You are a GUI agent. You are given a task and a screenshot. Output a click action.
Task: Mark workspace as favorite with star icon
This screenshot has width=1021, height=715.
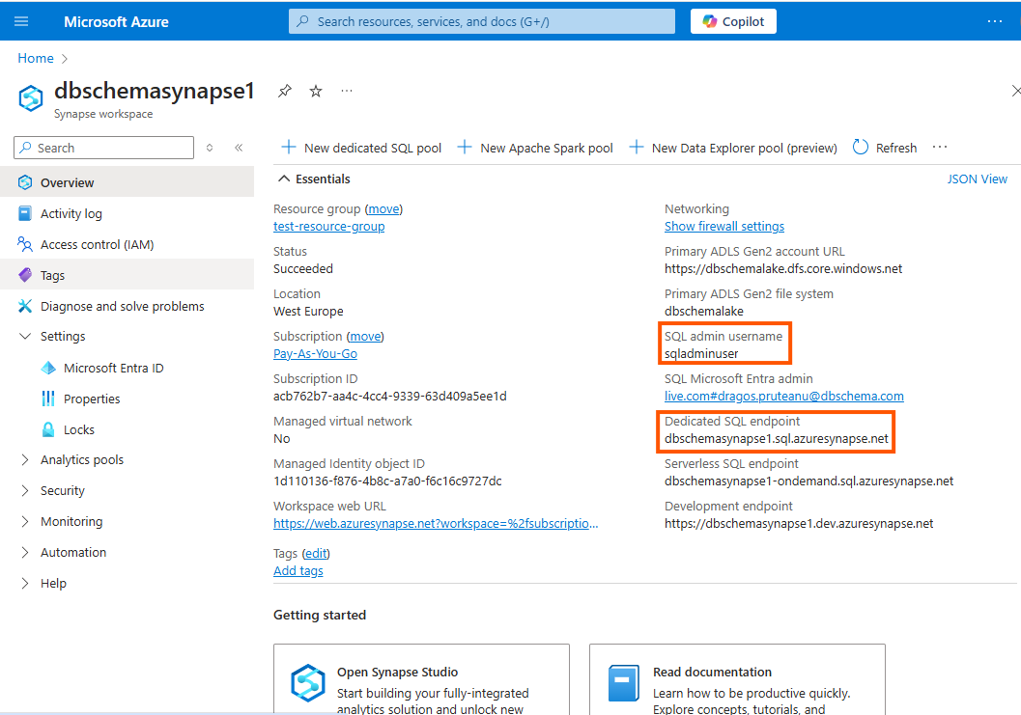[316, 91]
